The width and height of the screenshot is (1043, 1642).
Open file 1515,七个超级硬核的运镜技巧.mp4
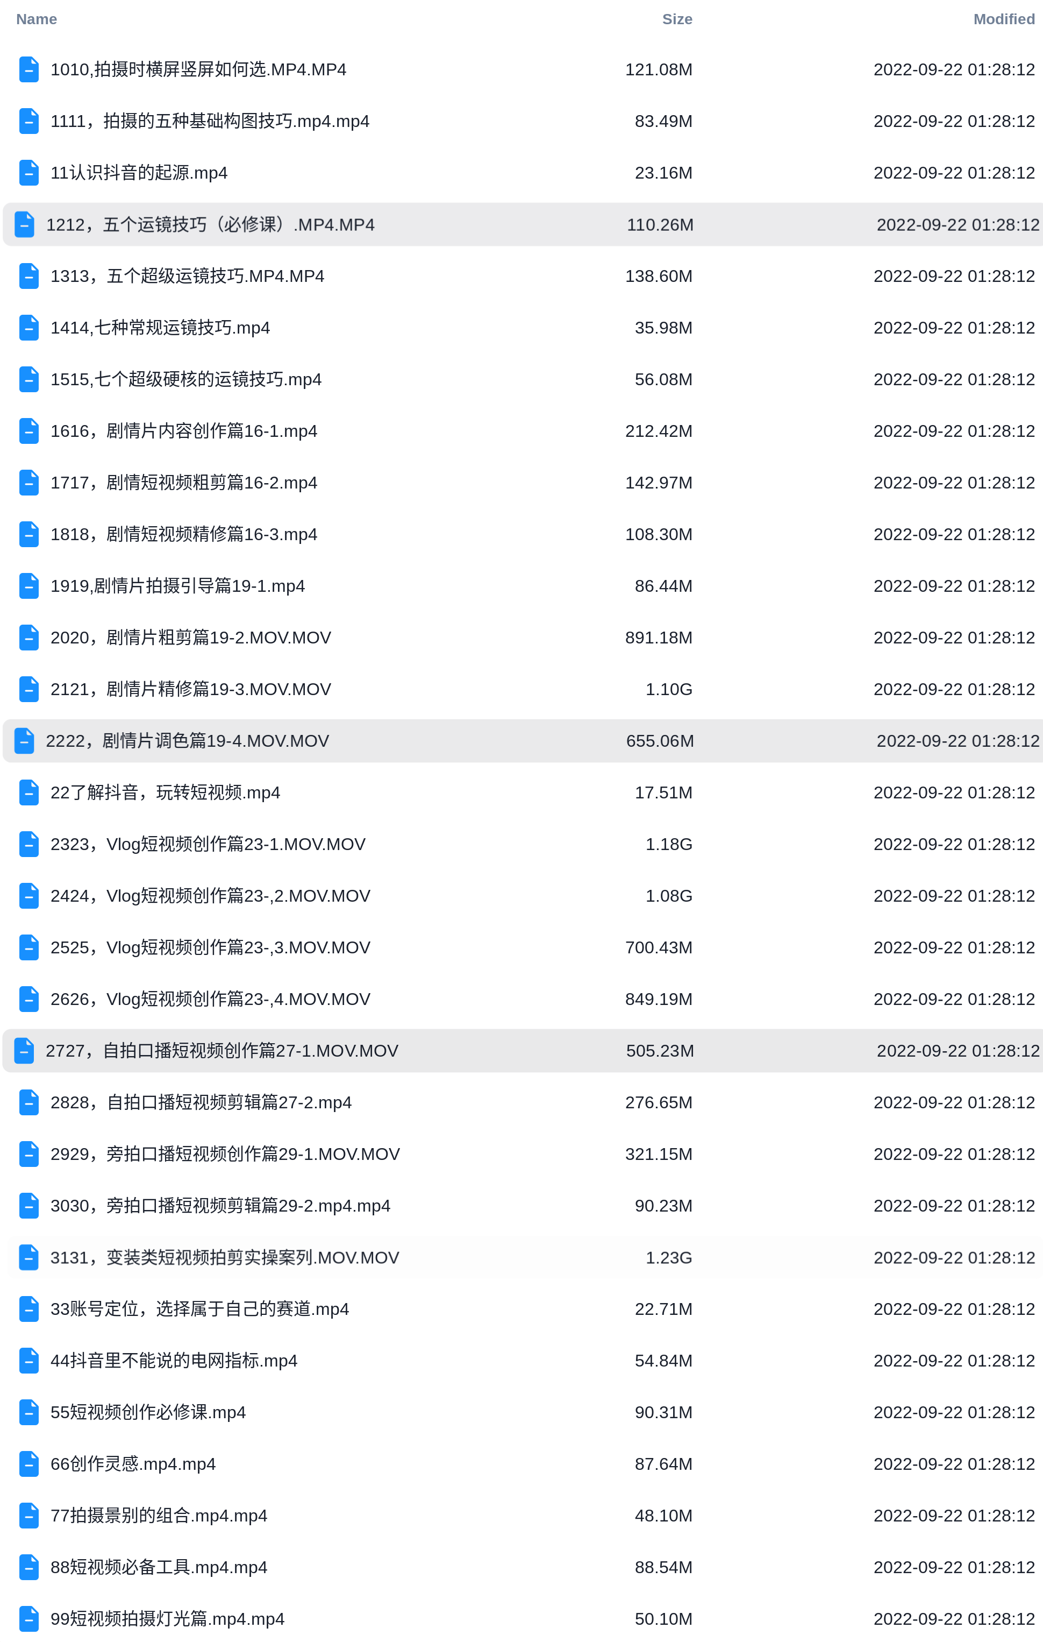tap(186, 379)
